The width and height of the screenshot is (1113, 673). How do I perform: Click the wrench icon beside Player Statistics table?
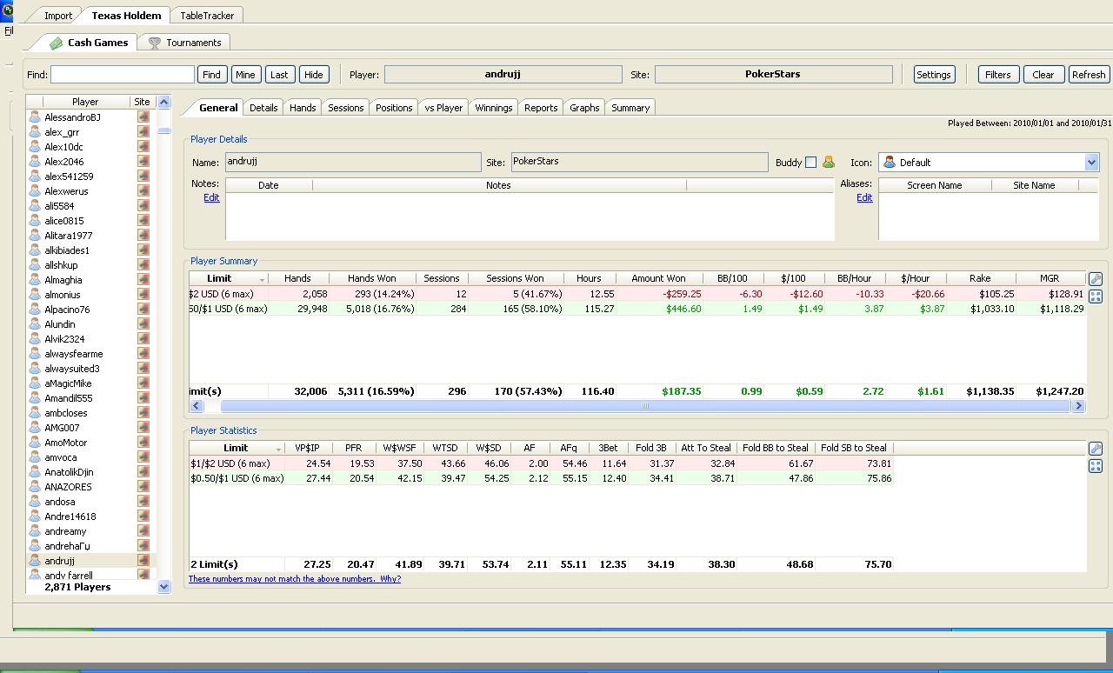click(1095, 449)
